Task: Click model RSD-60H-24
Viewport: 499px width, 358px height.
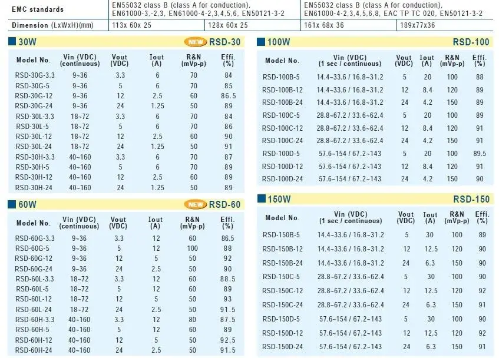Action: (34, 350)
